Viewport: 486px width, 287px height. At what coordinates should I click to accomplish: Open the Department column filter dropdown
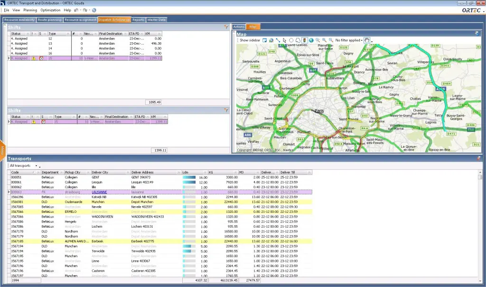tap(61, 172)
